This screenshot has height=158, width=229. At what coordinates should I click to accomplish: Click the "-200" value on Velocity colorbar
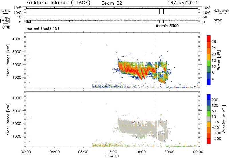(216, 139)
